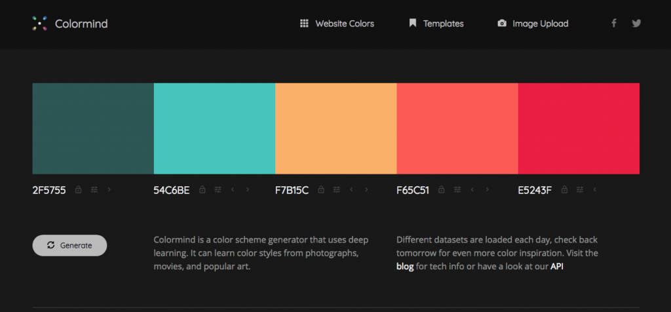Click the E5243F hex code
671x312 pixels.
click(535, 190)
